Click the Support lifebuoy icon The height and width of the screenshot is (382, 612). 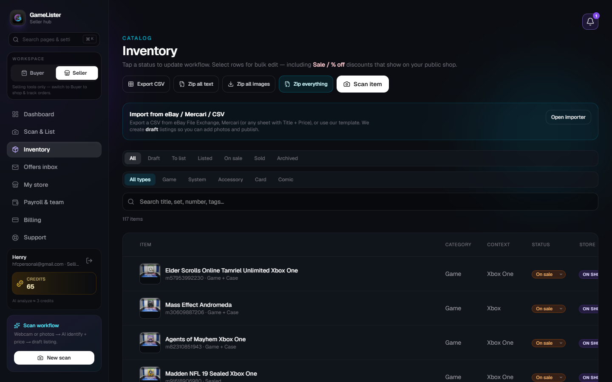coord(15,238)
